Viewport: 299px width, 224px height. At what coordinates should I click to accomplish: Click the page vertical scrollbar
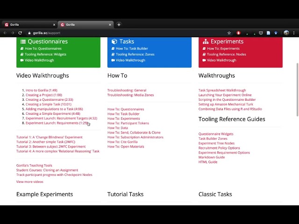(298, 90)
